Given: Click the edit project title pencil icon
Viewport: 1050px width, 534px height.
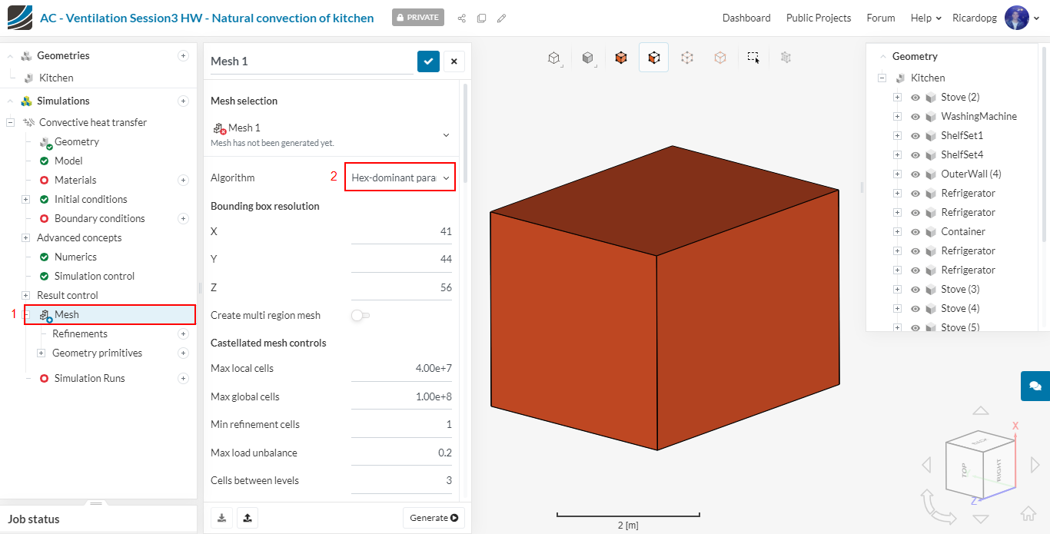Looking at the screenshot, I should (x=501, y=18).
